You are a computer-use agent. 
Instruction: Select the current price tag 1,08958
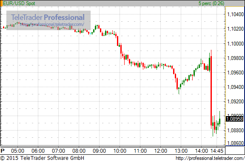click(x=234, y=119)
